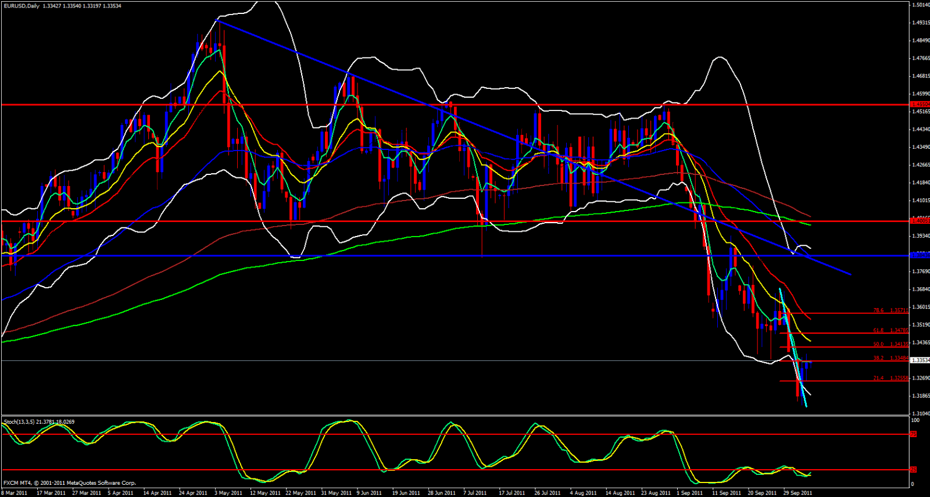Click the 9 Jun 2011 date label
Image resolution: width=930 pixels, height=497 pixels.
click(x=370, y=493)
